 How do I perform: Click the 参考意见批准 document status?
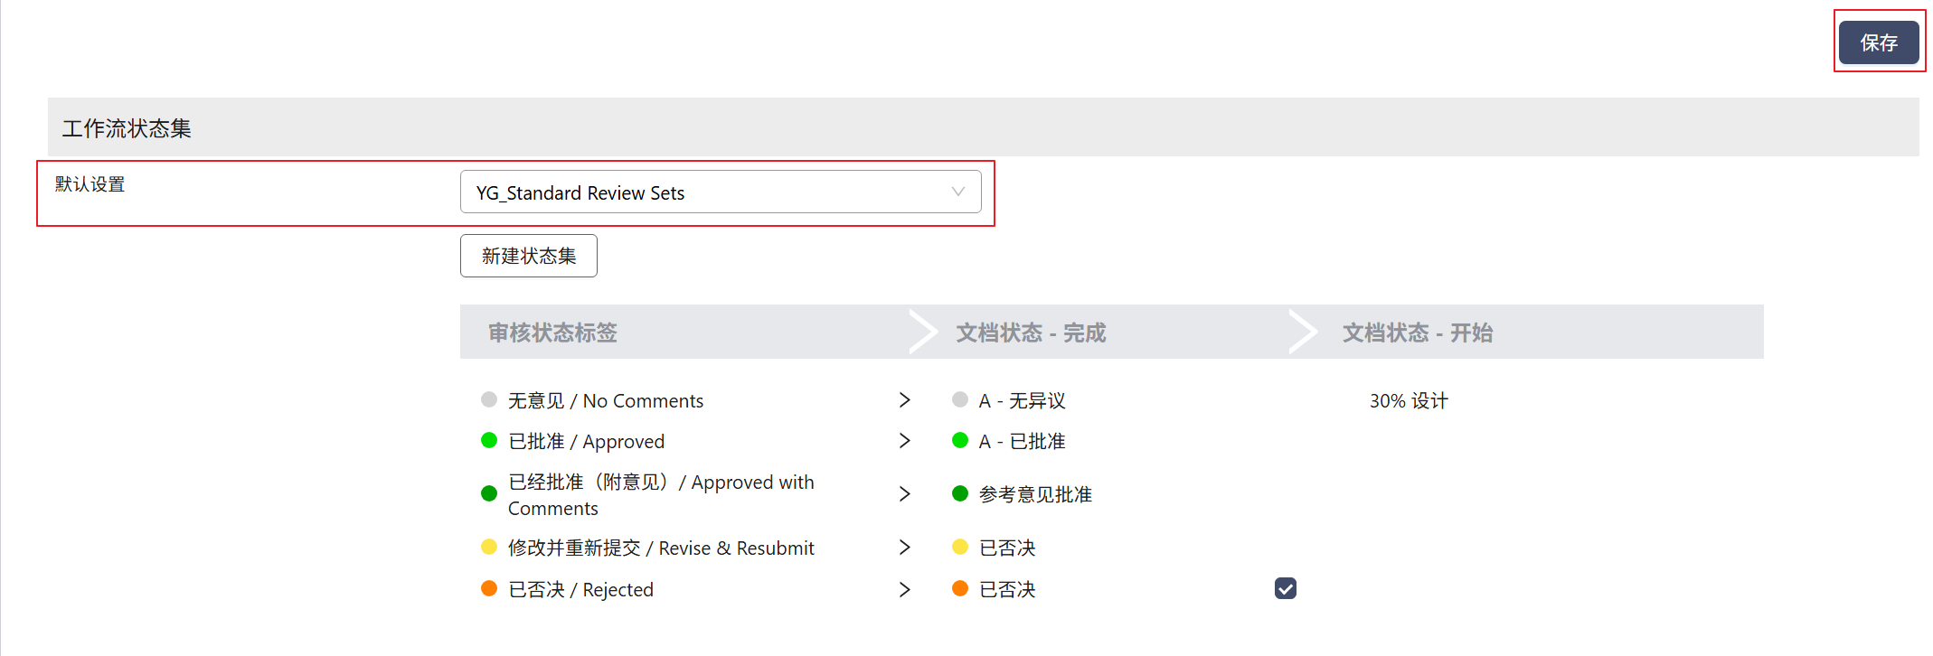tap(1035, 494)
